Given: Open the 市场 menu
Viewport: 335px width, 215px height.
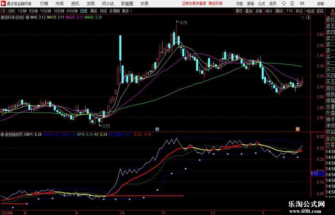Looking at the screenshot, I should pyautogui.click(x=60, y=4).
